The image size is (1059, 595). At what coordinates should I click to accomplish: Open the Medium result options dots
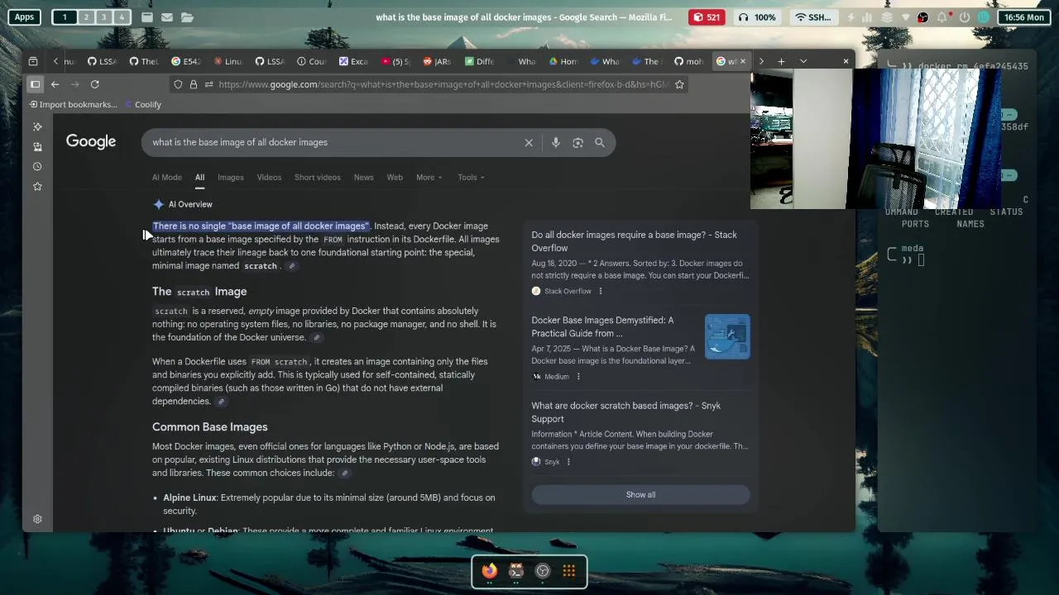[x=578, y=377]
